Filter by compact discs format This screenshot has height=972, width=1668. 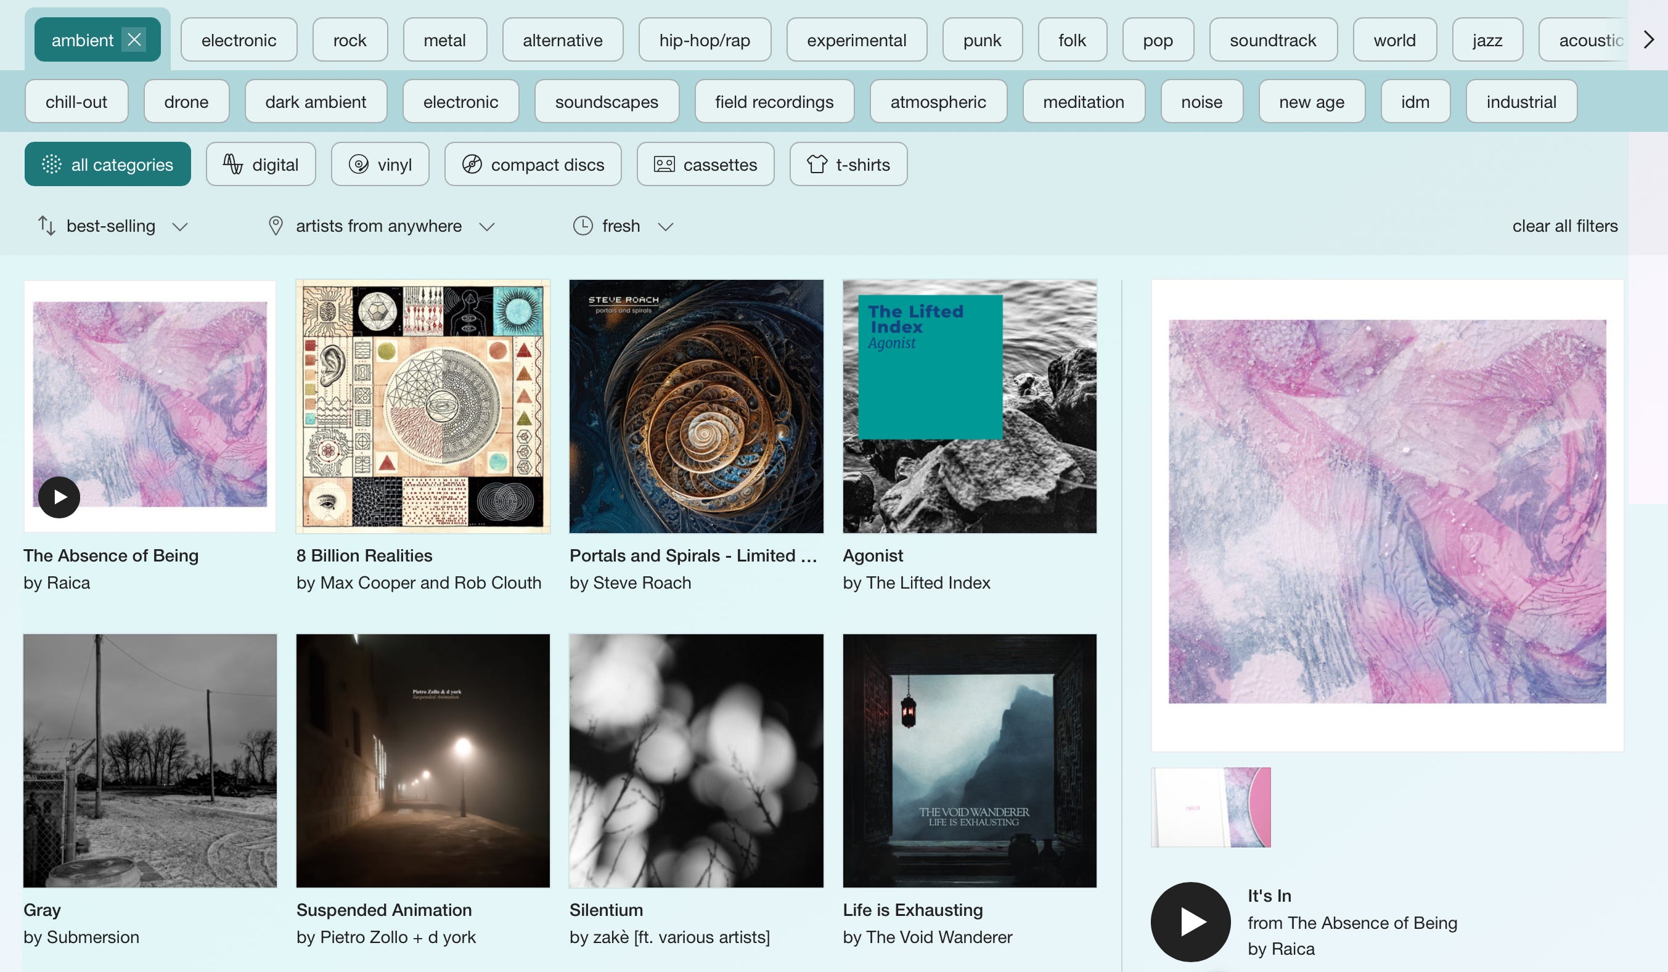click(533, 164)
